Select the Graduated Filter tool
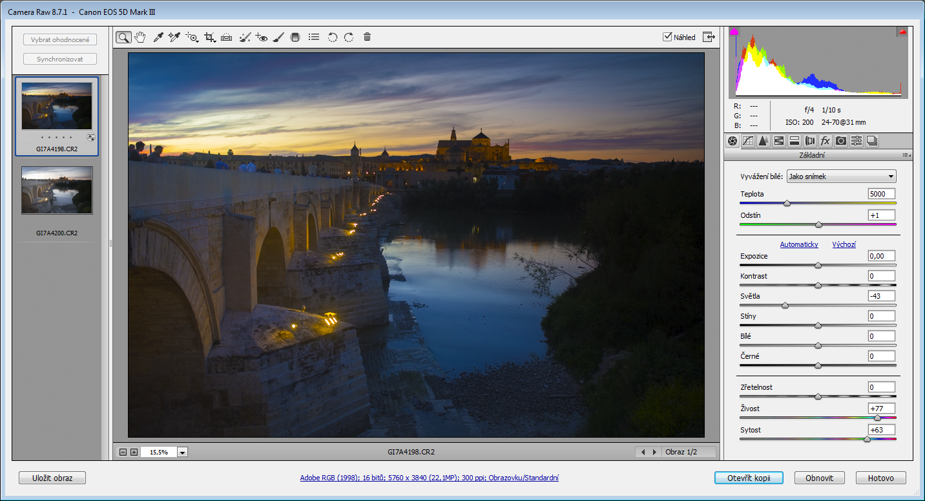This screenshot has width=925, height=501. point(295,37)
